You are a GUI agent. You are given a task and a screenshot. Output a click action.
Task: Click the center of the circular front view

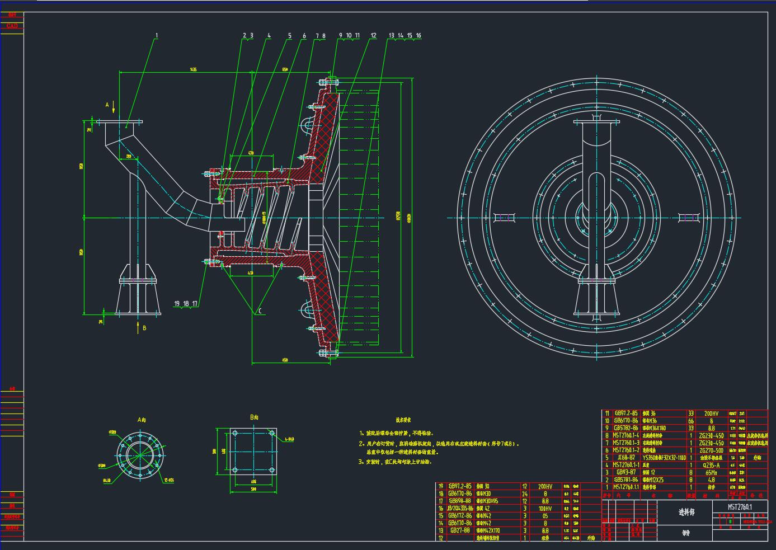tap(594, 218)
